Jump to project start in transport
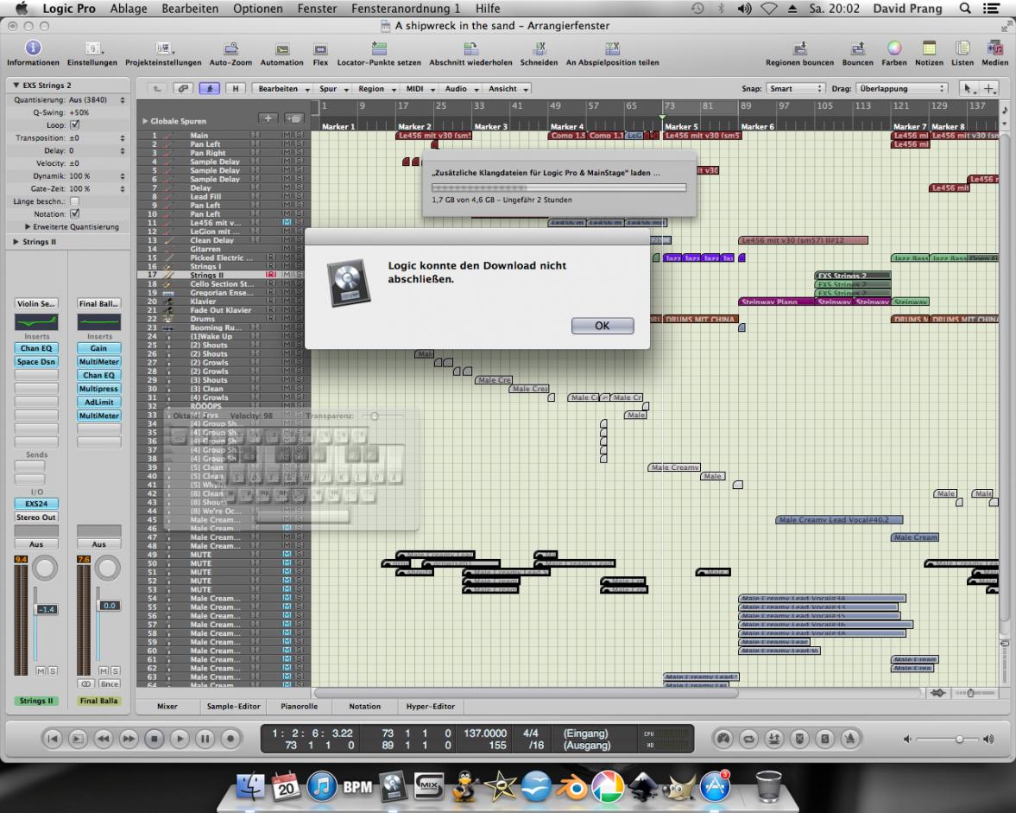The height and width of the screenshot is (813, 1016). (53, 739)
